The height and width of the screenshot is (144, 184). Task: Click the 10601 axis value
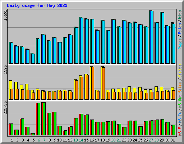[x=5, y=15]
